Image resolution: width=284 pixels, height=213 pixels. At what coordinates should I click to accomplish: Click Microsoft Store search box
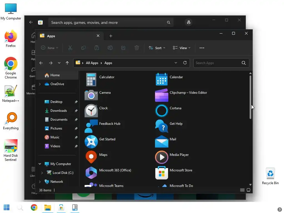pyautogui.click(x=111, y=22)
